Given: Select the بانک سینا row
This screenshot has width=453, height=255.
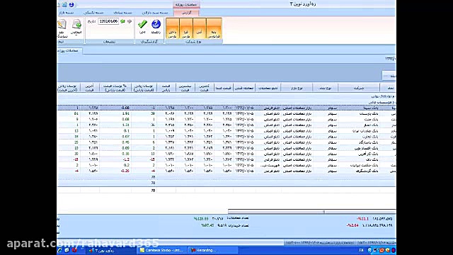Looking at the screenshot, I should 226,108.
